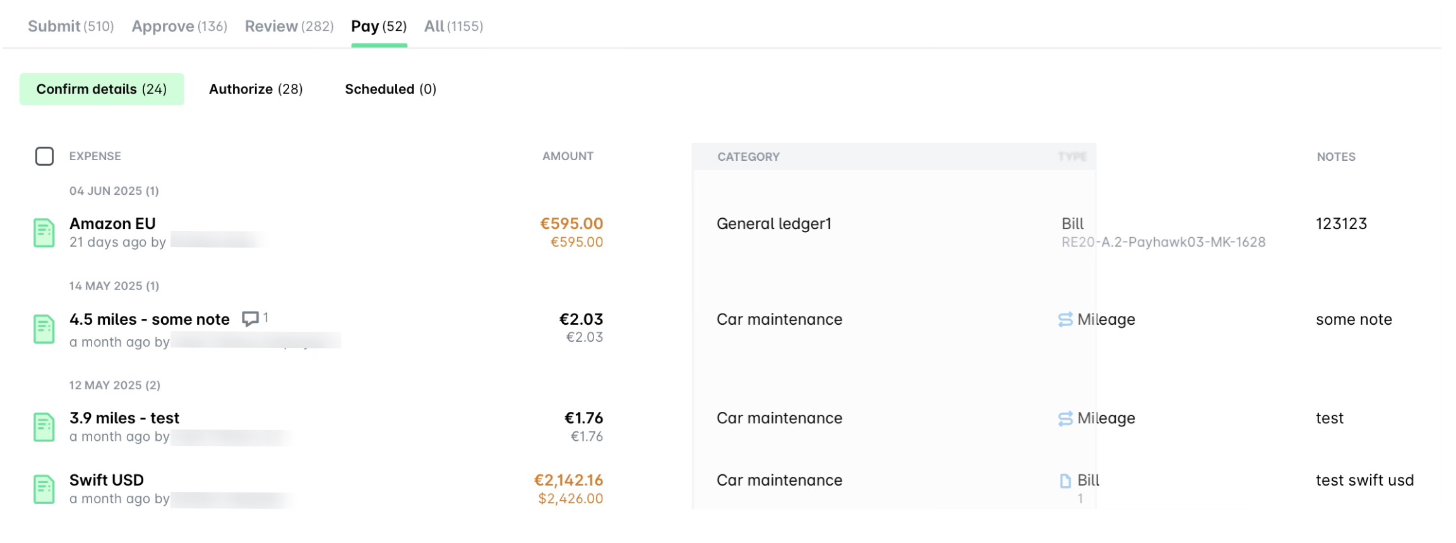Viewport: 1456px width, 543px height.
Task: Open the comment icon on 4.5 miles expense
Action: pyautogui.click(x=251, y=318)
